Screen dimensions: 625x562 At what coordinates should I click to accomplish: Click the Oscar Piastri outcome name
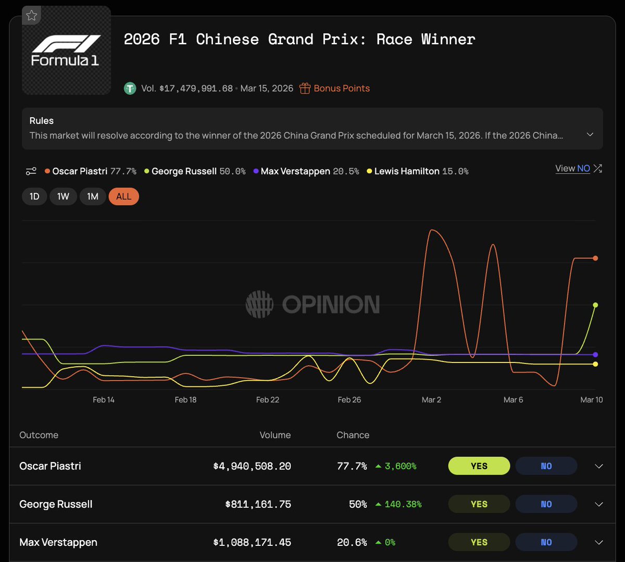[50, 466]
